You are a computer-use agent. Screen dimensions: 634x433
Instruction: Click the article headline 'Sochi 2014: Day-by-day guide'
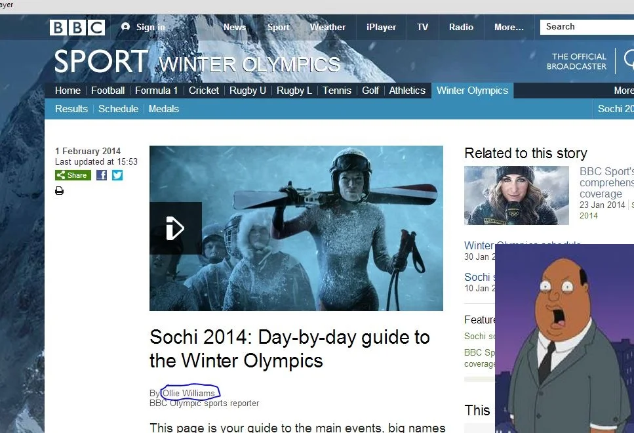click(x=290, y=348)
